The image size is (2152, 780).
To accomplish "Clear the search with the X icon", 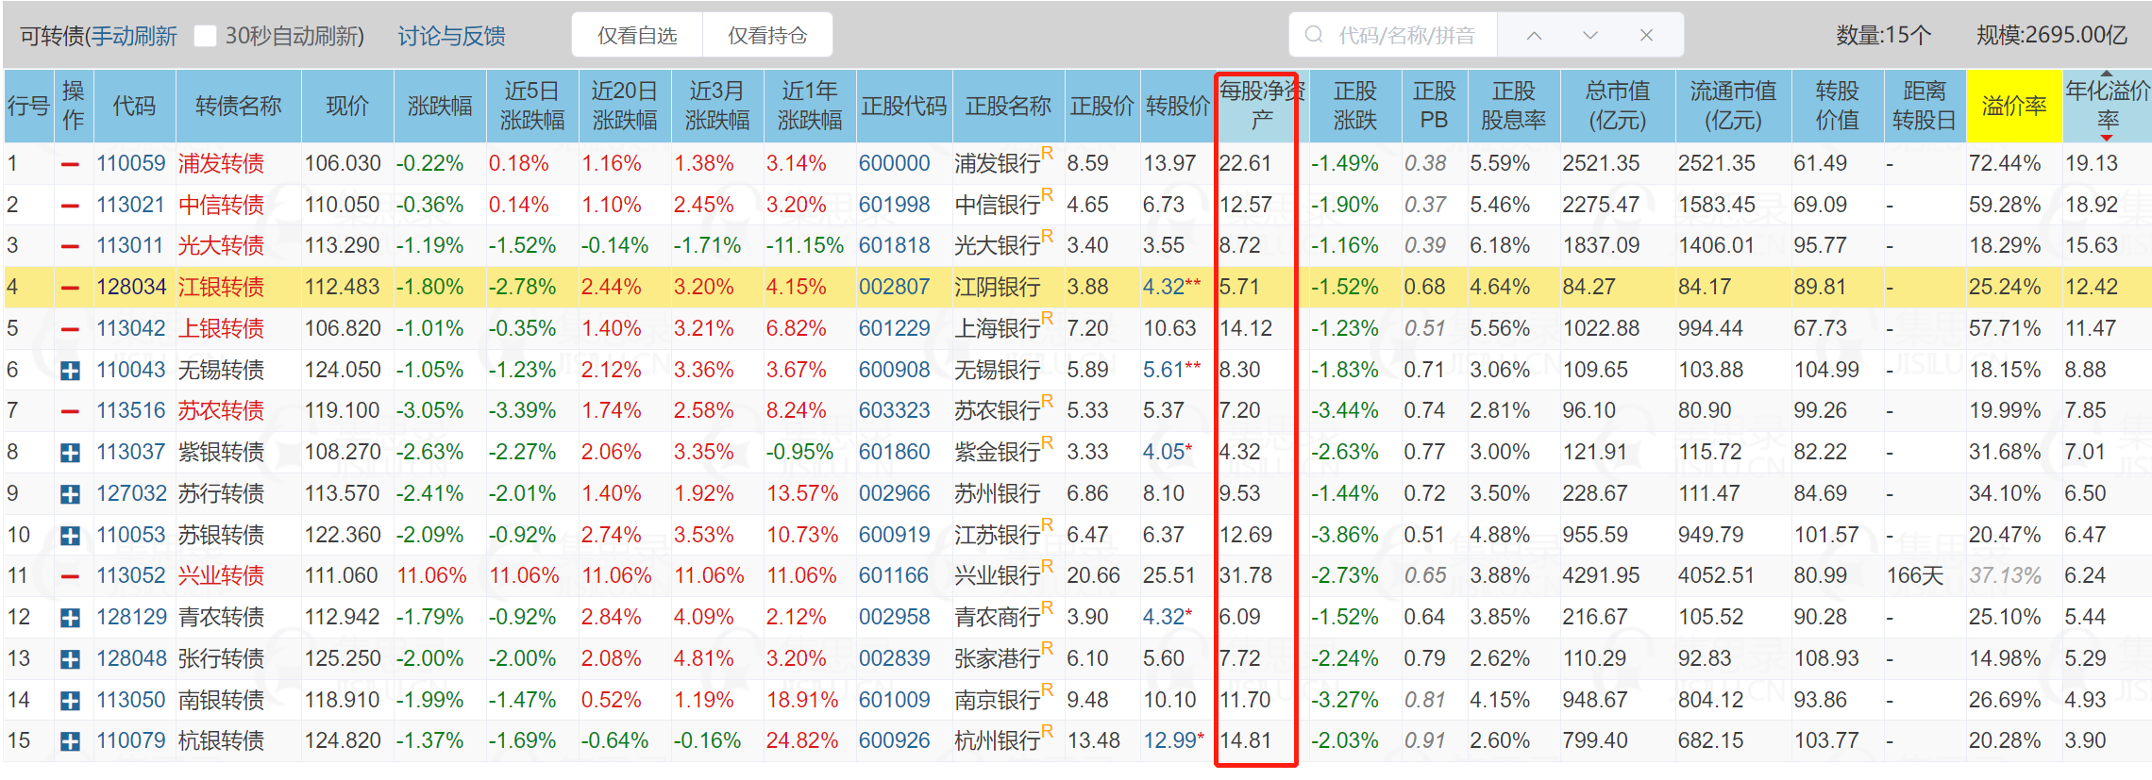I will 1646,35.
